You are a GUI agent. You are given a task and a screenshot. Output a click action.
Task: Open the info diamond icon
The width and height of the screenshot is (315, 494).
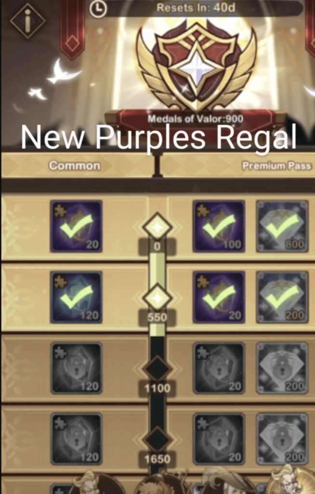pos(27,21)
